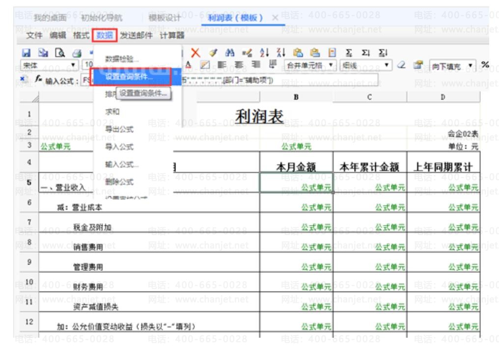
Task: Click the icon between eraser and 向下填充
Action: tap(418, 65)
